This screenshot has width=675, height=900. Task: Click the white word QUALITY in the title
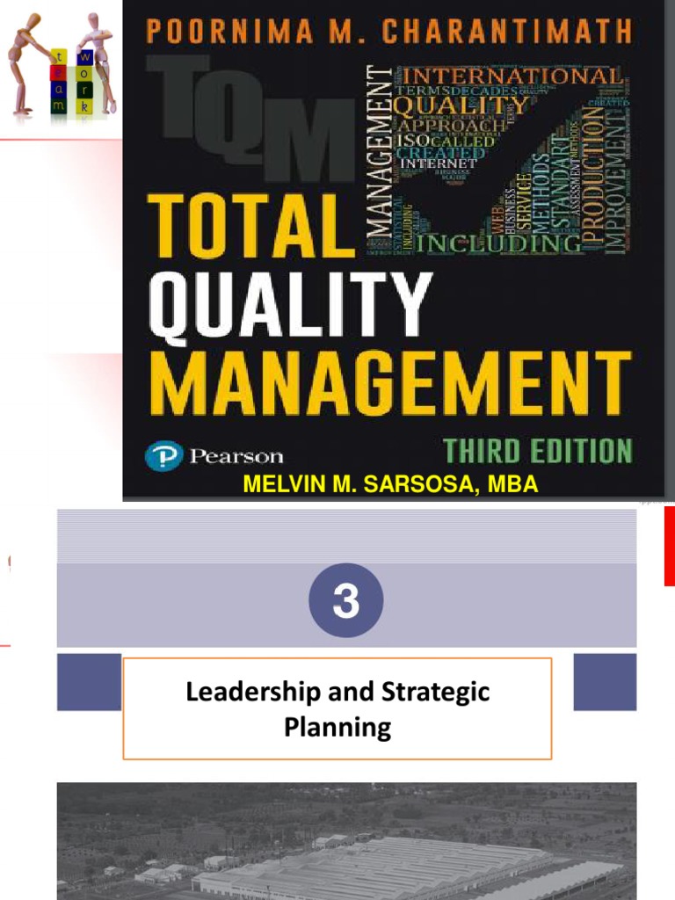[290, 303]
